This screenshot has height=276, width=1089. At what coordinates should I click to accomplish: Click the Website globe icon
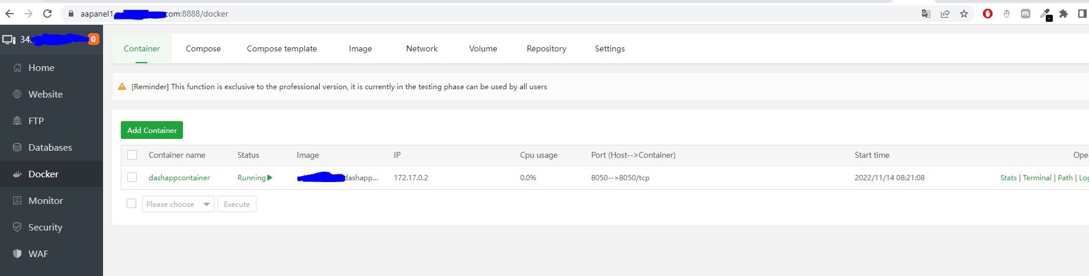click(17, 95)
